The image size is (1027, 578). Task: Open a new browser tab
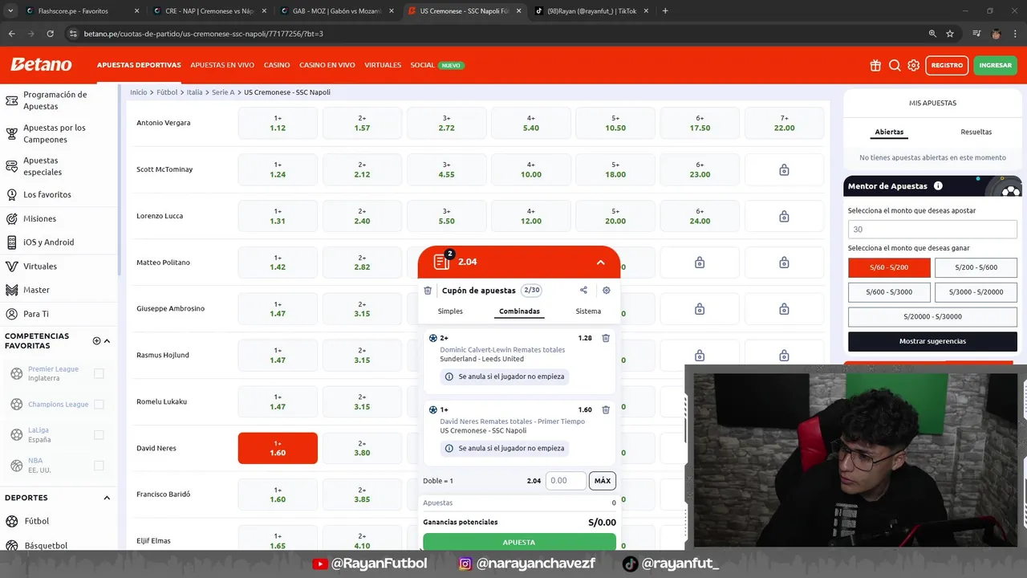[x=665, y=11]
